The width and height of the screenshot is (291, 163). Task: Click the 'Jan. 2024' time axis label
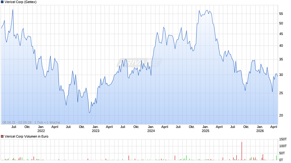pyautogui.click(x=151, y=129)
